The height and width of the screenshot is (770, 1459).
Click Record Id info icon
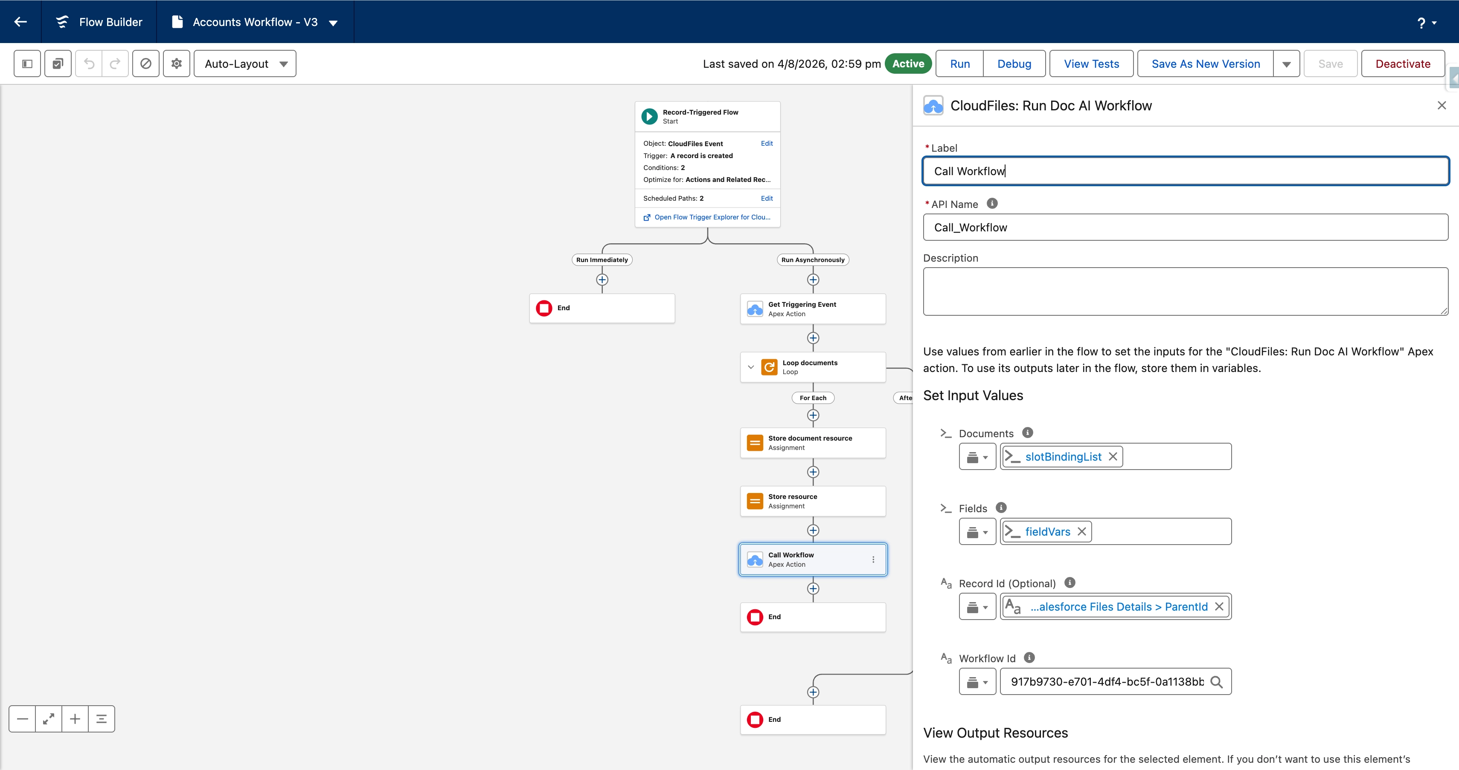coord(1070,582)
